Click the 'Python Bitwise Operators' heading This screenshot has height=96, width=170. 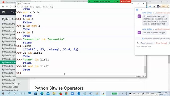click(x=59, y=88)
